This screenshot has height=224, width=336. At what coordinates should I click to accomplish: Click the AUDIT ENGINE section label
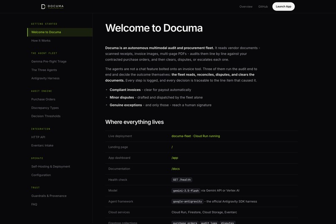(41, 91)
